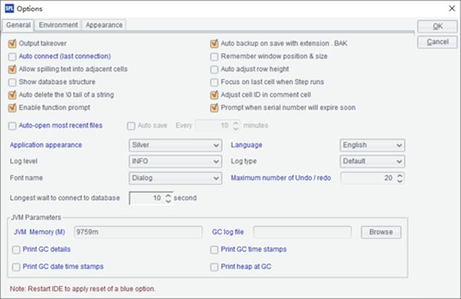Image resolution: width=461 pixels, height=299 pixels.
Task: Open the Application appearance Silver dropdown
Action: tap(175, 145)
